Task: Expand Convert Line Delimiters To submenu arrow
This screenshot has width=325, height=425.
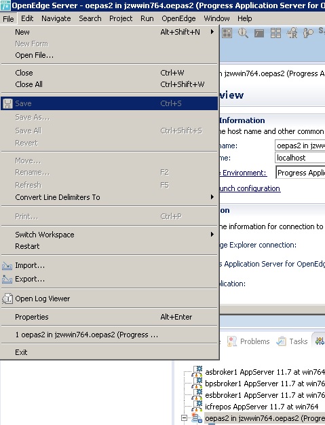Action: click(212, 197)
